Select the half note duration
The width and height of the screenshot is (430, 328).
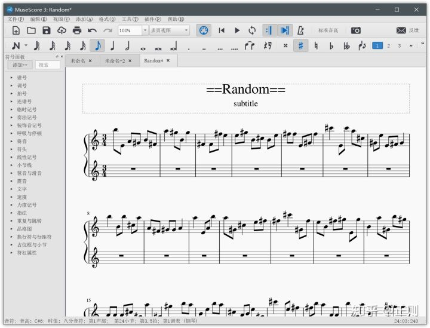(127, 46)
